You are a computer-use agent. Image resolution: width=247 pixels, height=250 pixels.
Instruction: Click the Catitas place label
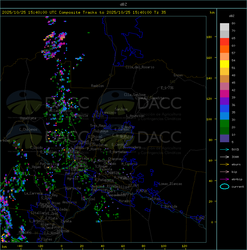(x=154, y=199)
